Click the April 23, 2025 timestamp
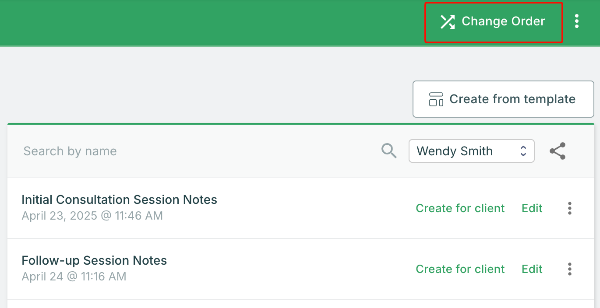600x308 pixels. (x=92, y=216)
